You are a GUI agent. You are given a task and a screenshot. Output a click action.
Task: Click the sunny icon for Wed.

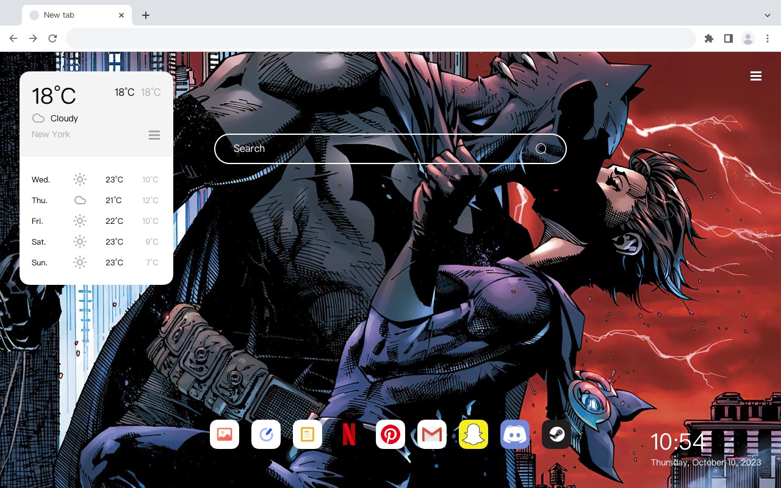click(x=80, y=179)
